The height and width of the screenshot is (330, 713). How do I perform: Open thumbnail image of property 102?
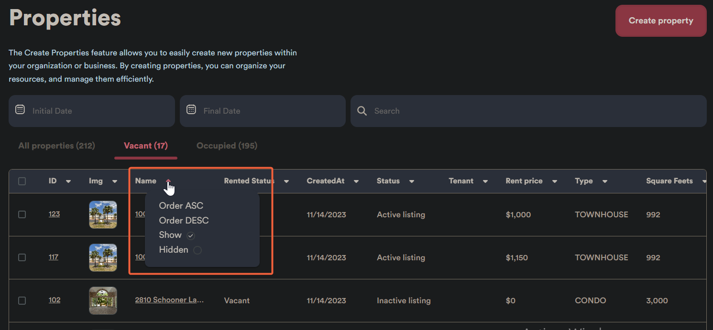click(103, 300)
